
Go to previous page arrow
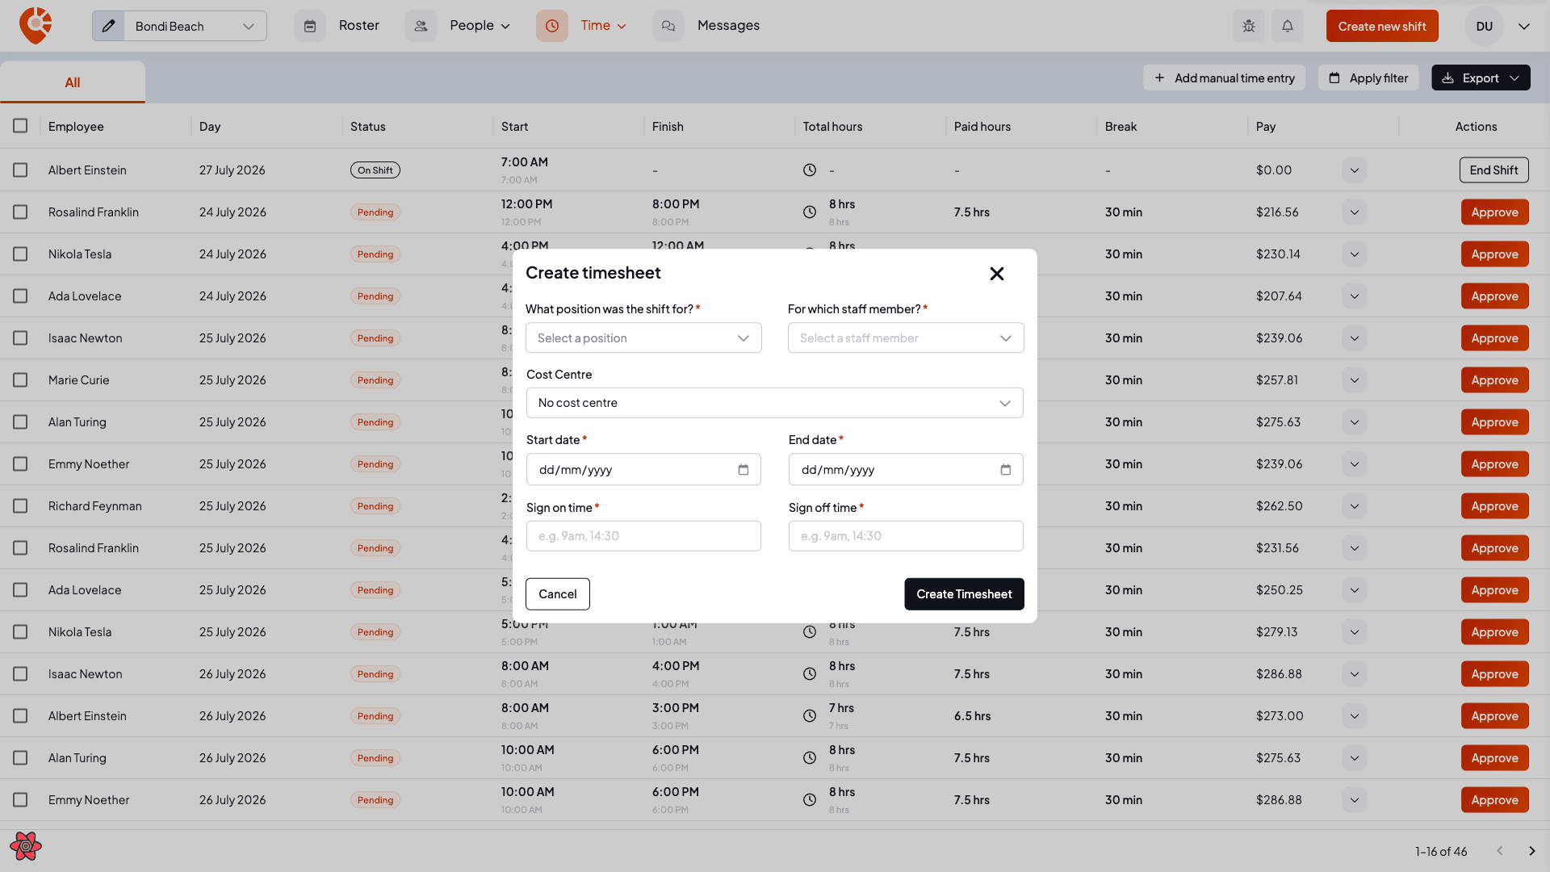tap(1499, 851)
